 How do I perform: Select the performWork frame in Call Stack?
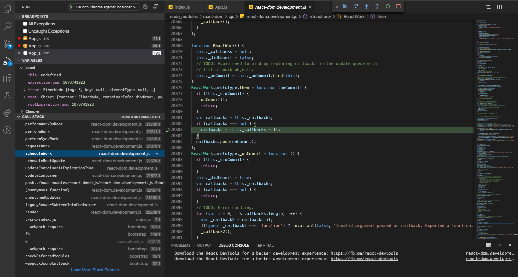tap(67, 131)
